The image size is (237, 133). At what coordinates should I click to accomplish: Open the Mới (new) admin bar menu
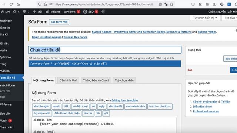(x=37, y=11)
